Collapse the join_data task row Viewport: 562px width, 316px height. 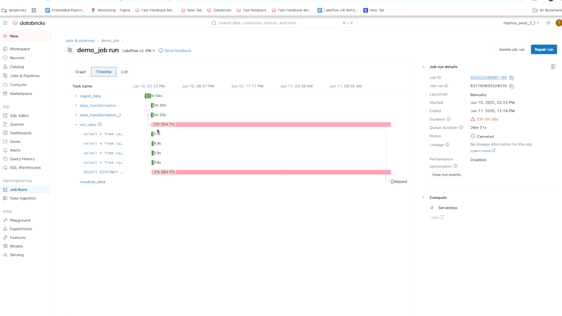[x=76, y=125]
